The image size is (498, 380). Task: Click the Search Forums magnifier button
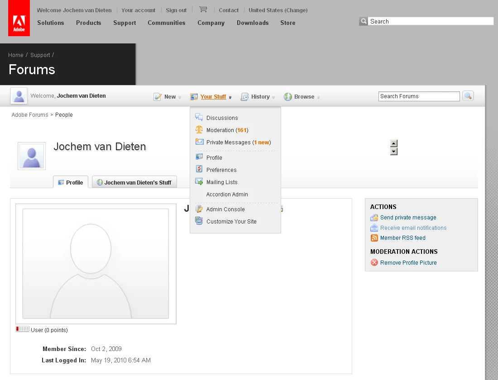(x=468, y=96)
